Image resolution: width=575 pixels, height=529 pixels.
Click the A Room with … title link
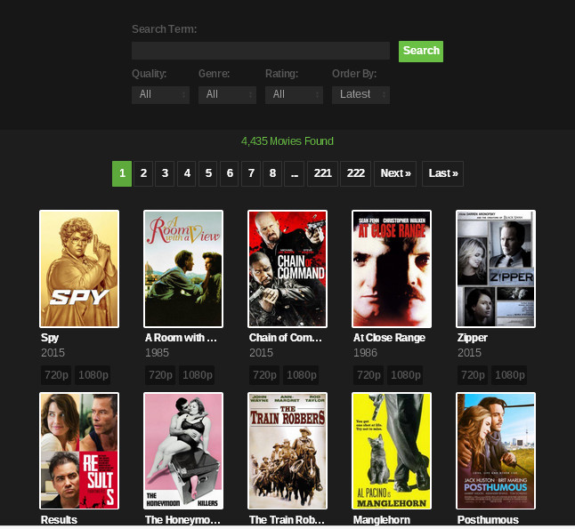point(181,338)
